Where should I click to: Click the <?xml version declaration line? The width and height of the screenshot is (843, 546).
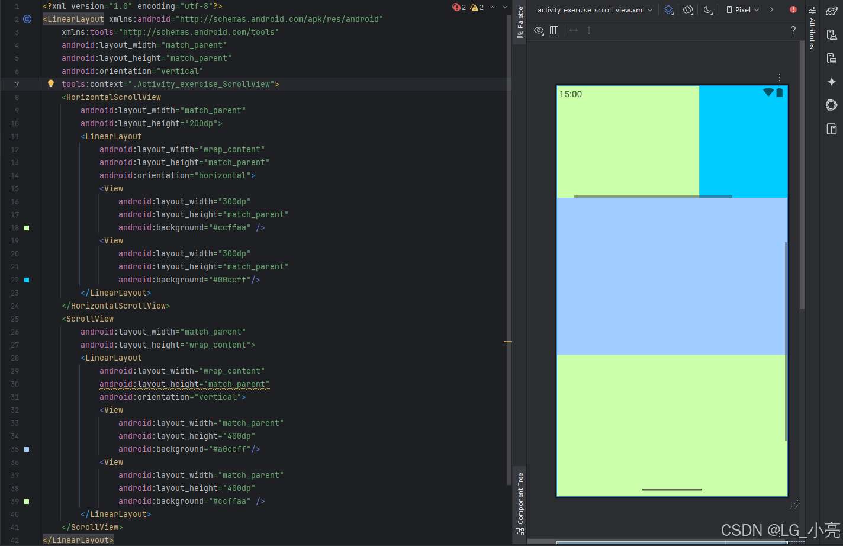pos(133,6)
